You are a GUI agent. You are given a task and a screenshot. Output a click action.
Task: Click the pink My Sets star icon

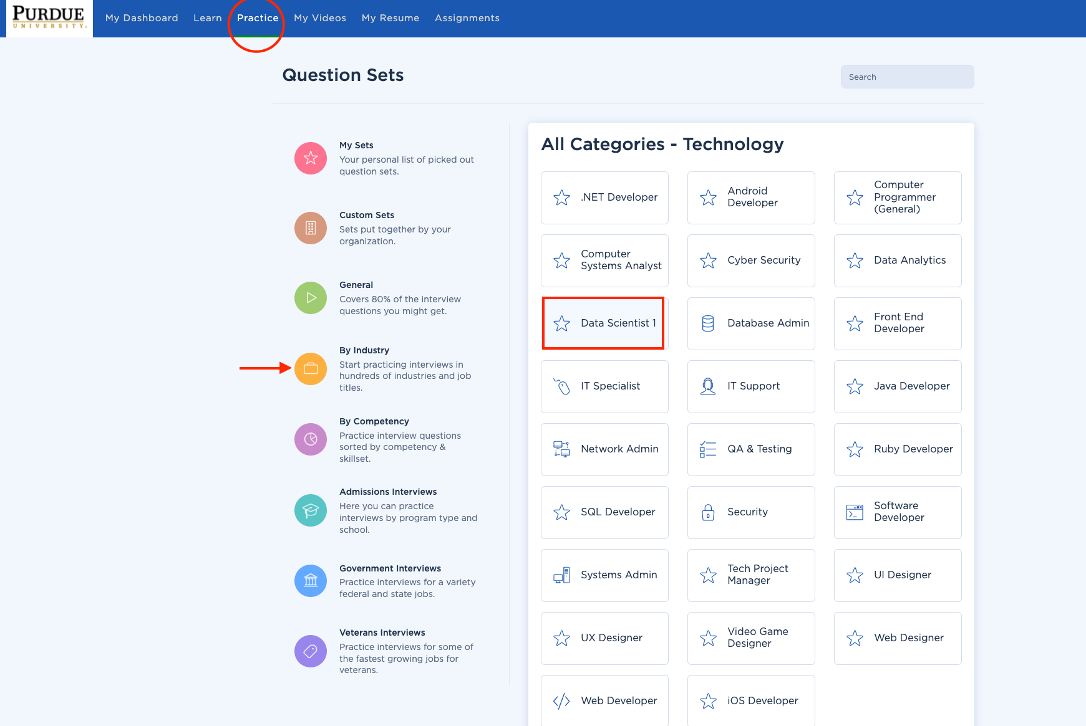tap(311, 158)
